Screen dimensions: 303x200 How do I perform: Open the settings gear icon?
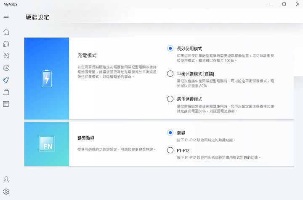6,192
